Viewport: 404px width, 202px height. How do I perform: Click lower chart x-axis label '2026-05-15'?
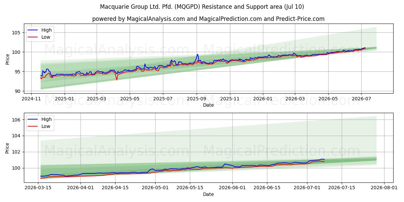(x=191, y=188)
